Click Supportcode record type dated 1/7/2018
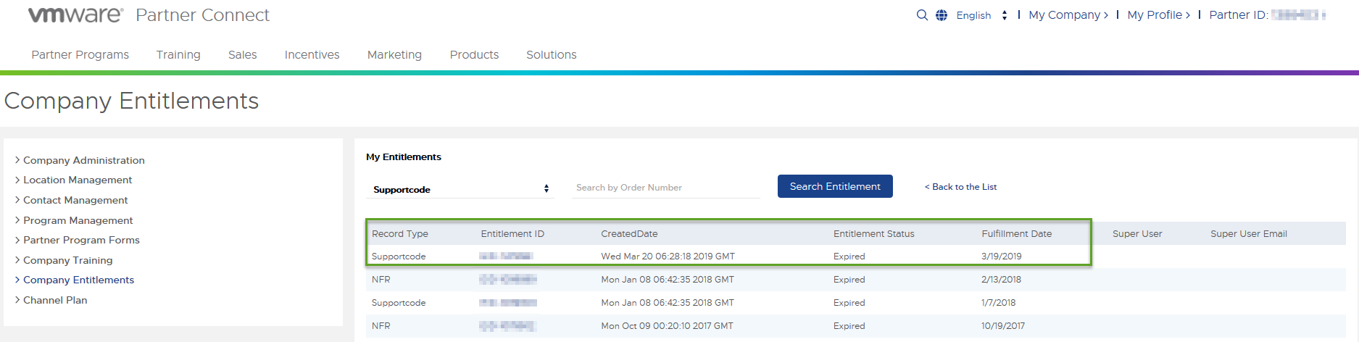 tap(399, 303)
